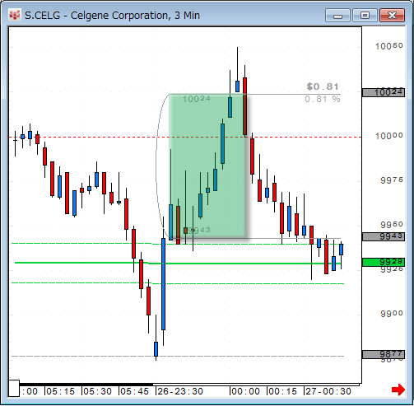414x406 pixels.
Task: Click the 9900 price axis label
Action: pos(392,313)
